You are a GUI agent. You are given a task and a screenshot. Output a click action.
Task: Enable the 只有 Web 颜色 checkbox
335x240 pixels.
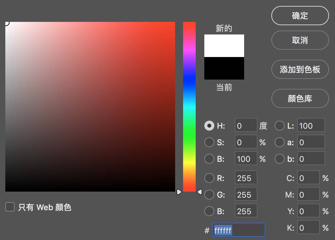coord(10,207)
